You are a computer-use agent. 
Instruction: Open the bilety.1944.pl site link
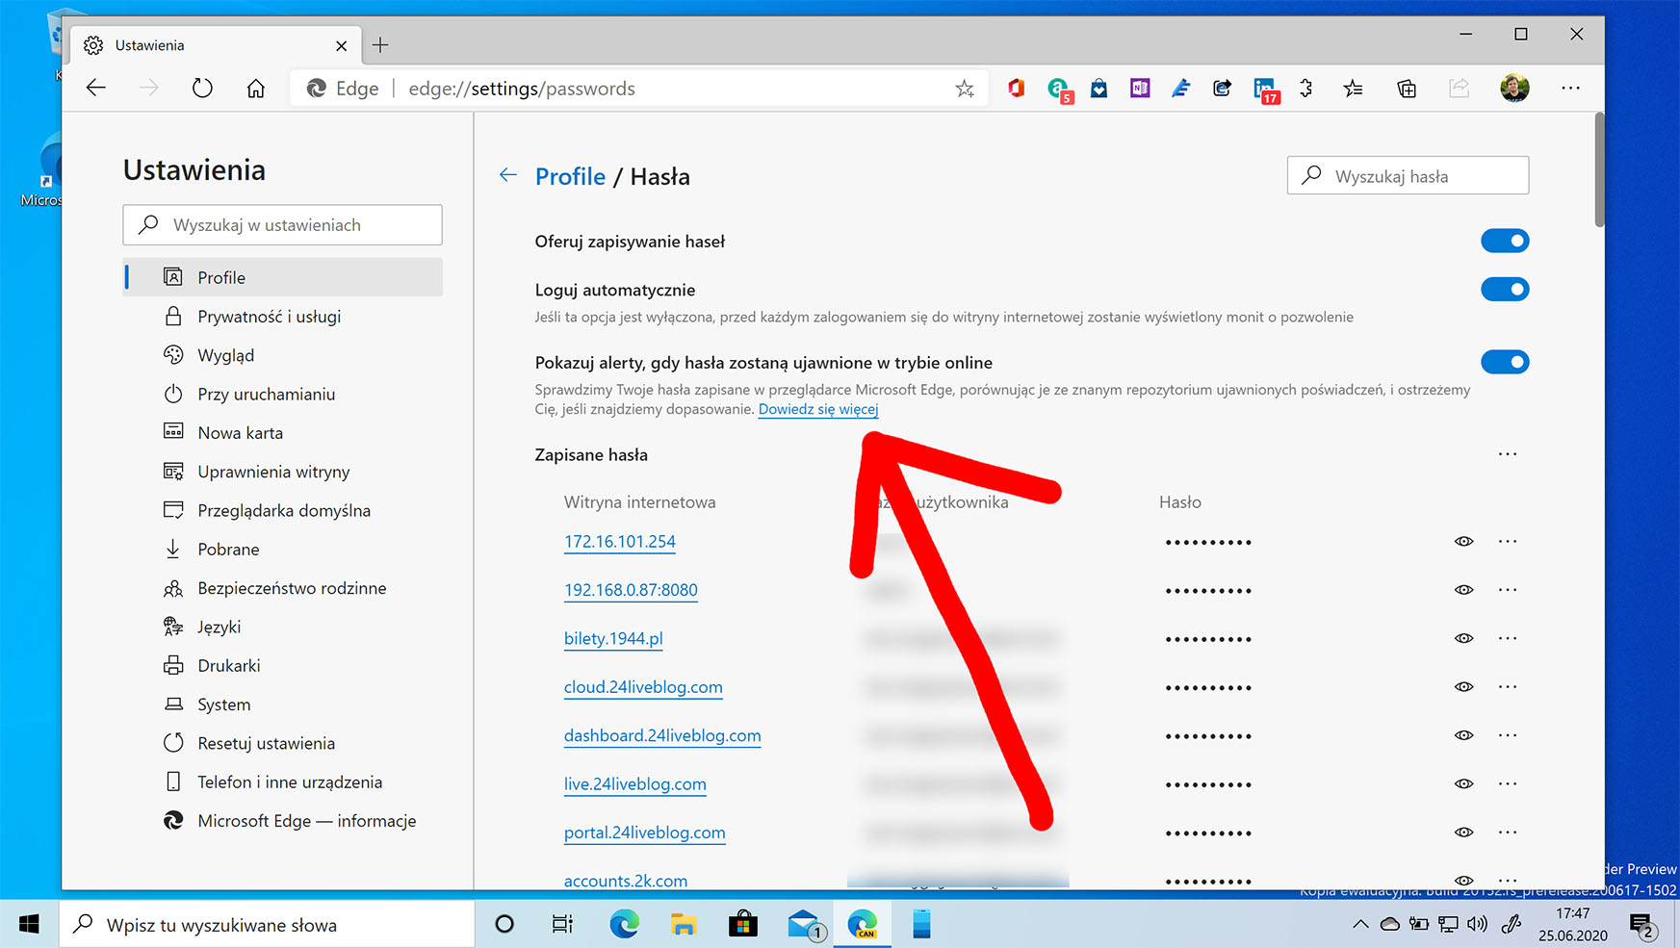coord(613,639)
